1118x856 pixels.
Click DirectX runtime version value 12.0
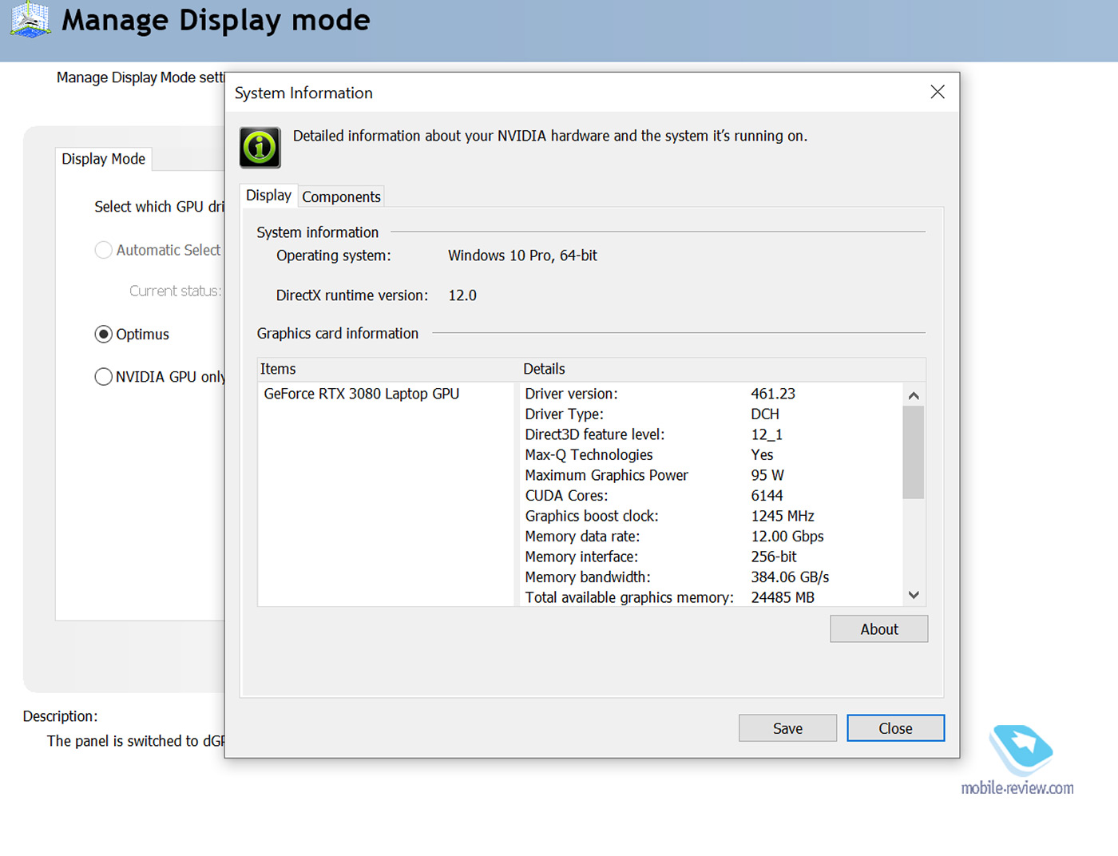point(462,295)
